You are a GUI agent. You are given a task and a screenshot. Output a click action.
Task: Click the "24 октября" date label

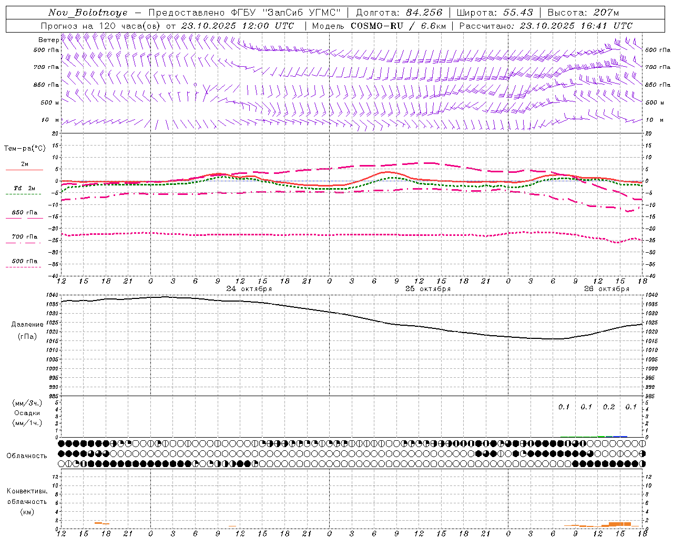249,288
